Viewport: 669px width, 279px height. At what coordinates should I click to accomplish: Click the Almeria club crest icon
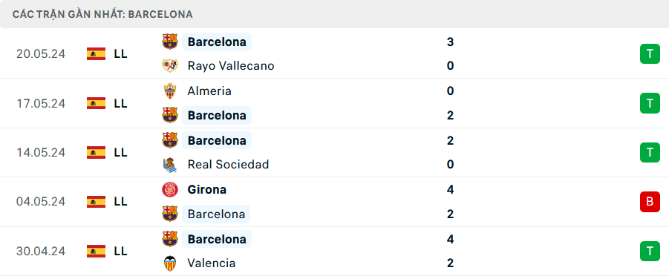(x=170, y=91)
